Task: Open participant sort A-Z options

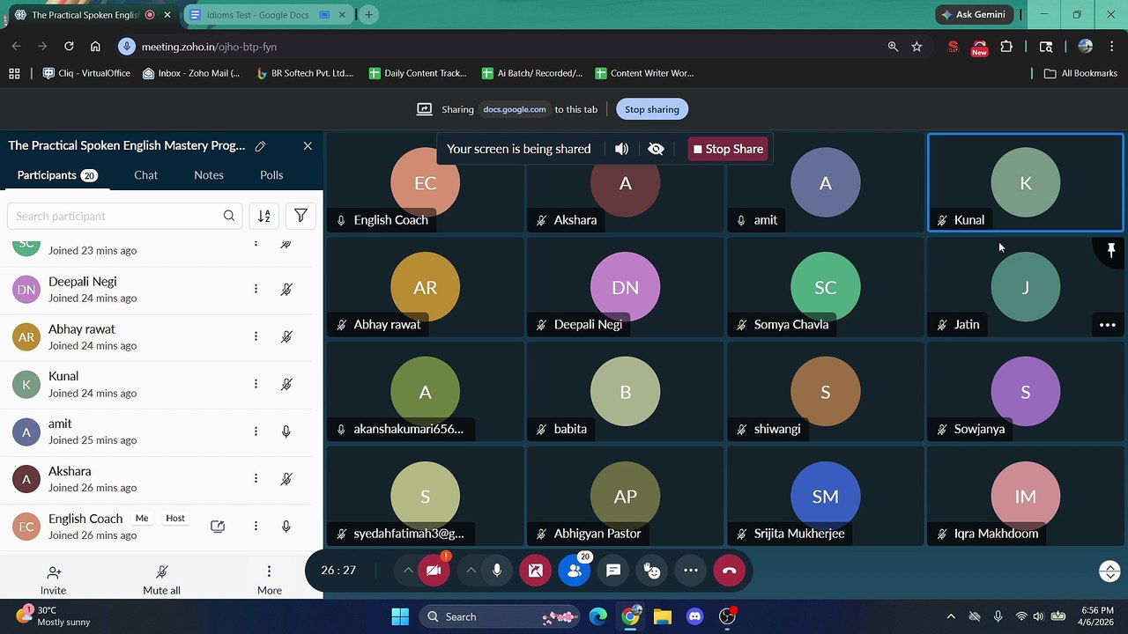Action: click(264, 216)
